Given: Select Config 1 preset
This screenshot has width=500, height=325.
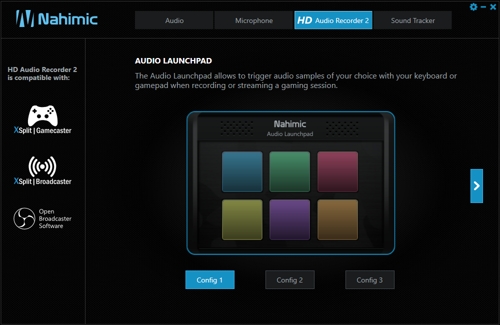Looking at the screenshot, I should [x=210, y=279].
